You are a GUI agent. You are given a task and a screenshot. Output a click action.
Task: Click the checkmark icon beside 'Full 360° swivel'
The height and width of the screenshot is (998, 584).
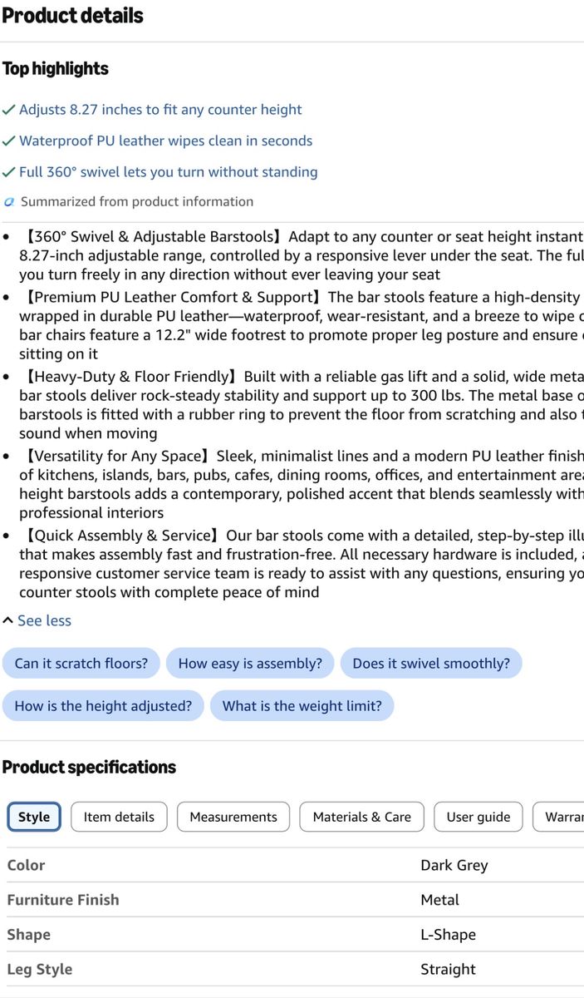(8, 173)
